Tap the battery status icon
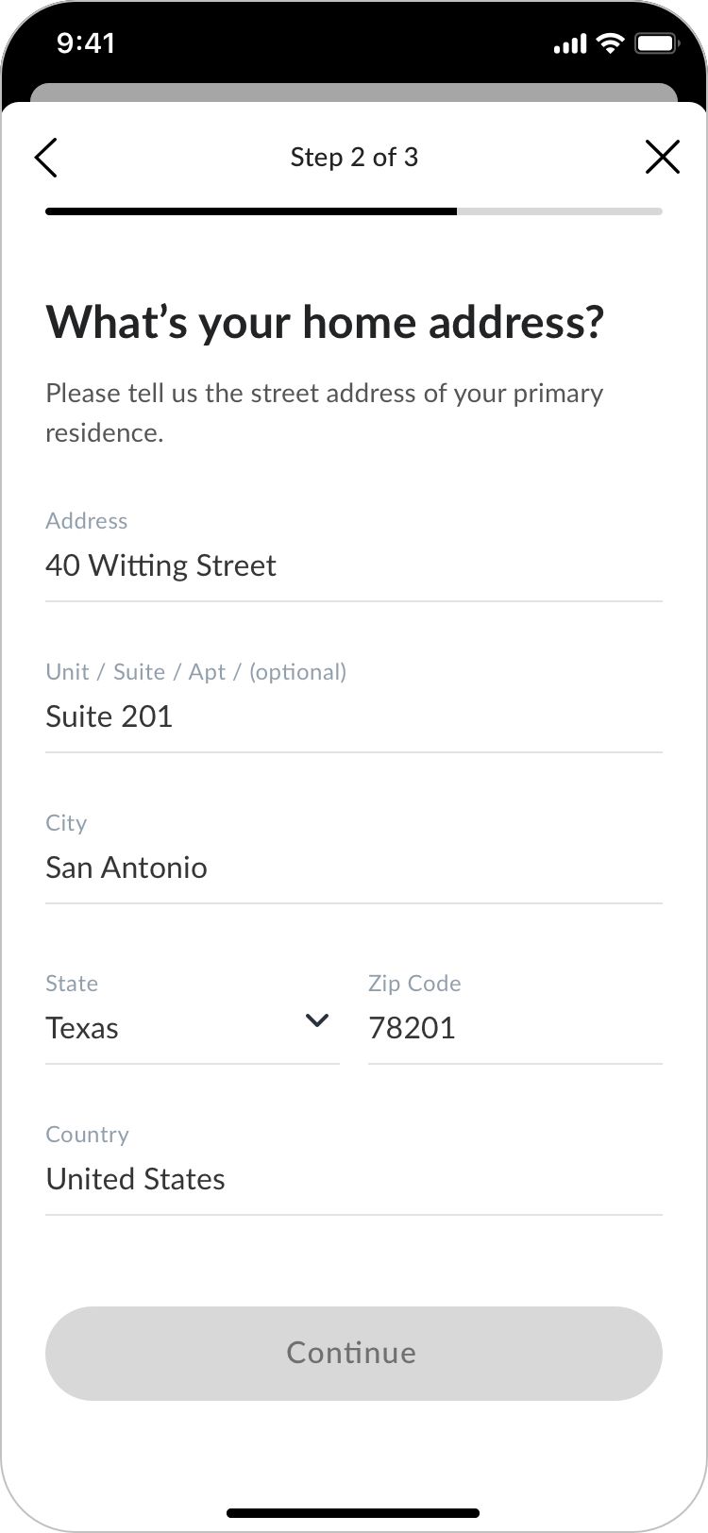Image resolution: width=708 pixels, height=1533 pixels. pyautogui.click(x=655, y=43)
